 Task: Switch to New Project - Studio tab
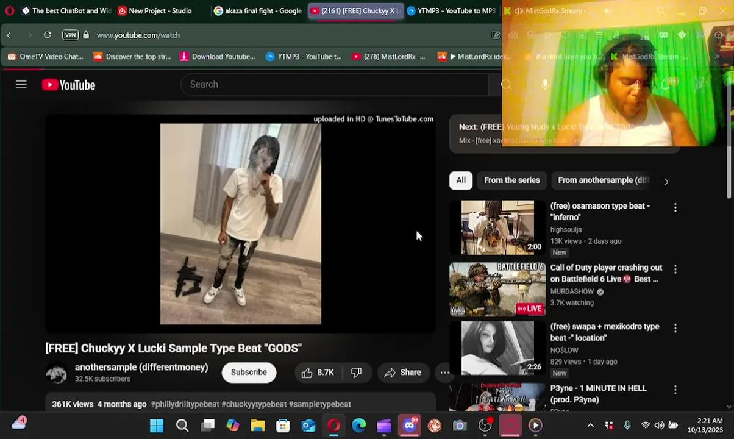pyautogui.click(x=160, y=11)
